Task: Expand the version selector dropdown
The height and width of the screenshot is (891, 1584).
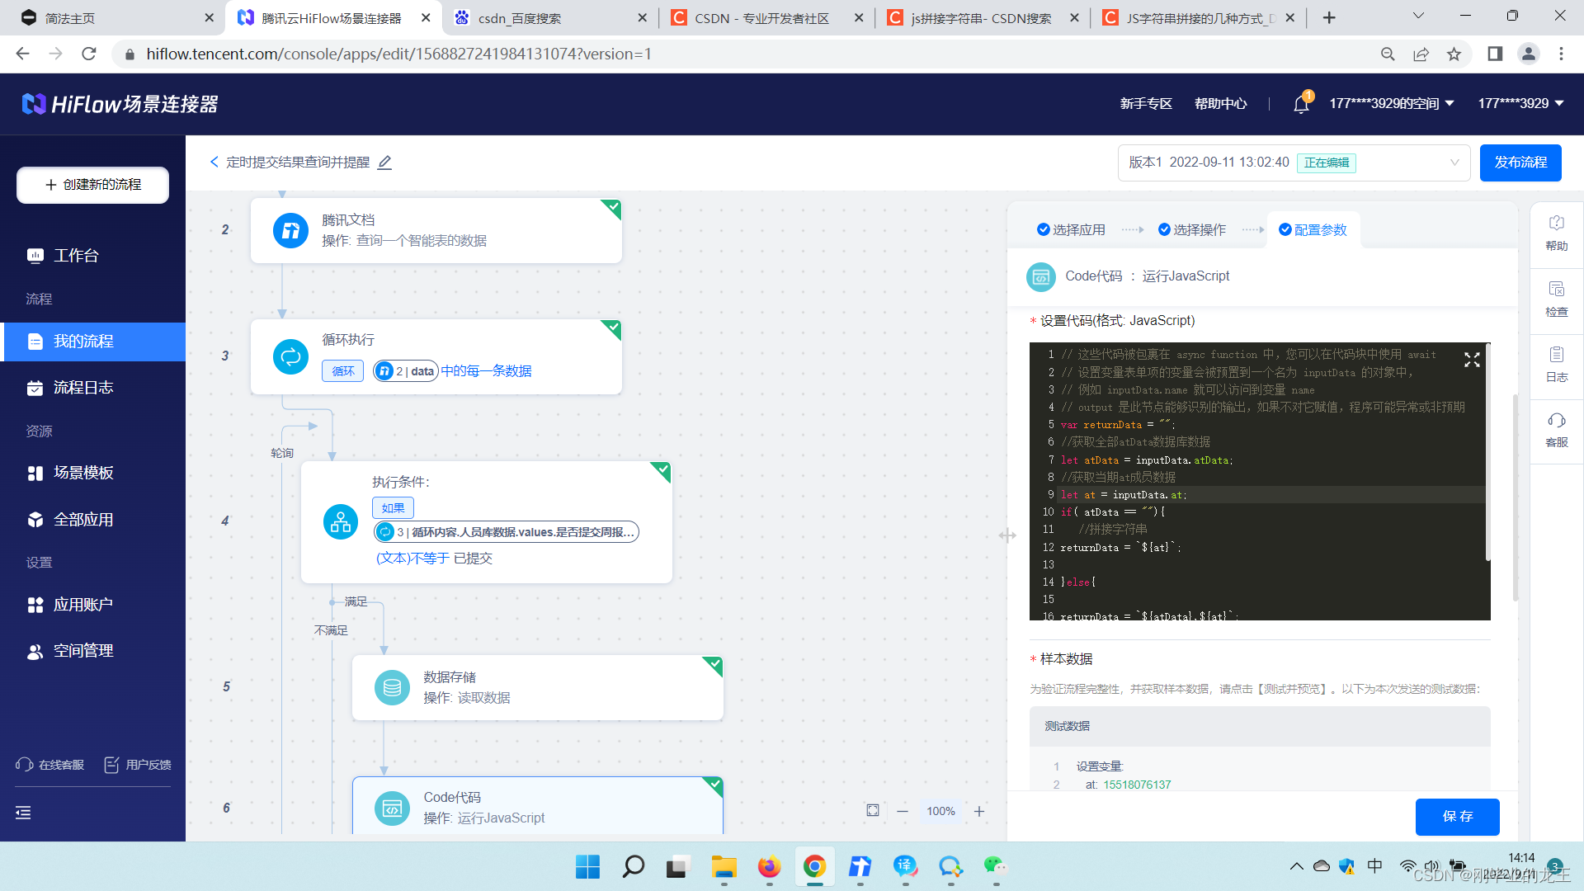Action: [1454, 163]
